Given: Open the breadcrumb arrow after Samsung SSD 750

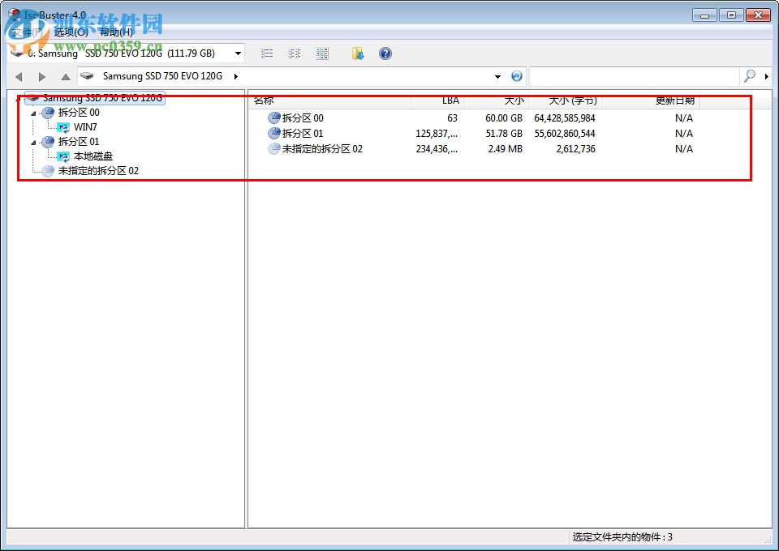Looking at the screenshot, I should (x=235, y=75).
